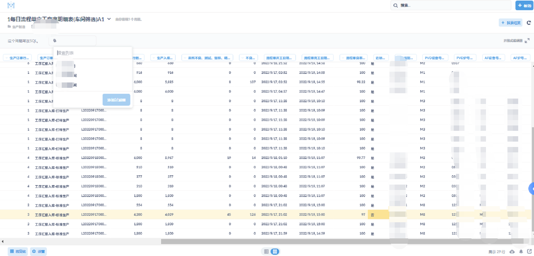Focus the 搜索列表 filter search field
The image size is (534, 256).
(92, 53)
